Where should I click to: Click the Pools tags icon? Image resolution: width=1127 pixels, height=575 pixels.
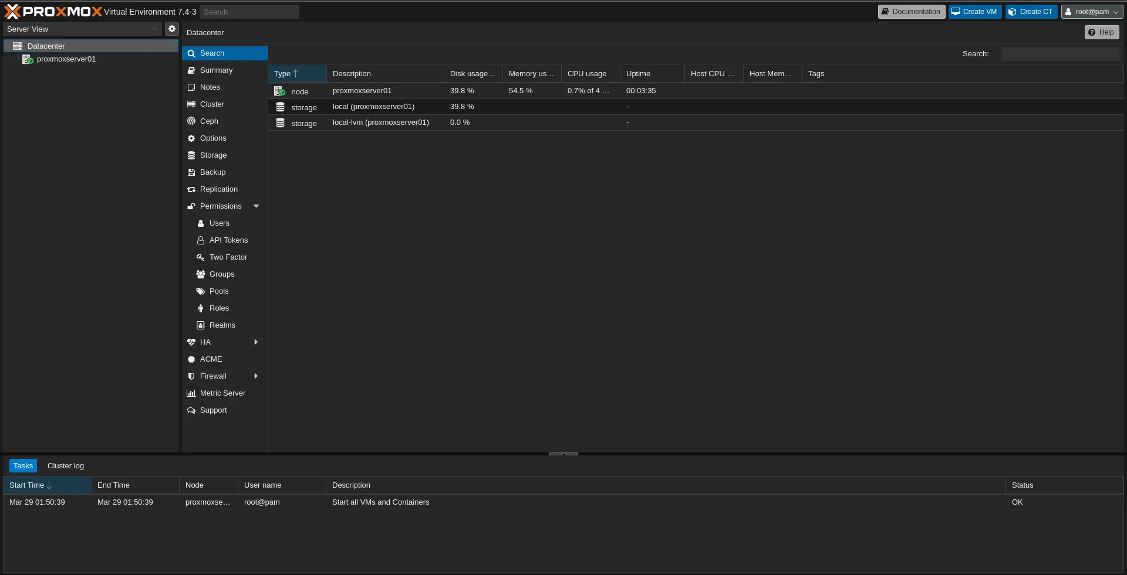tap(201, 291)
